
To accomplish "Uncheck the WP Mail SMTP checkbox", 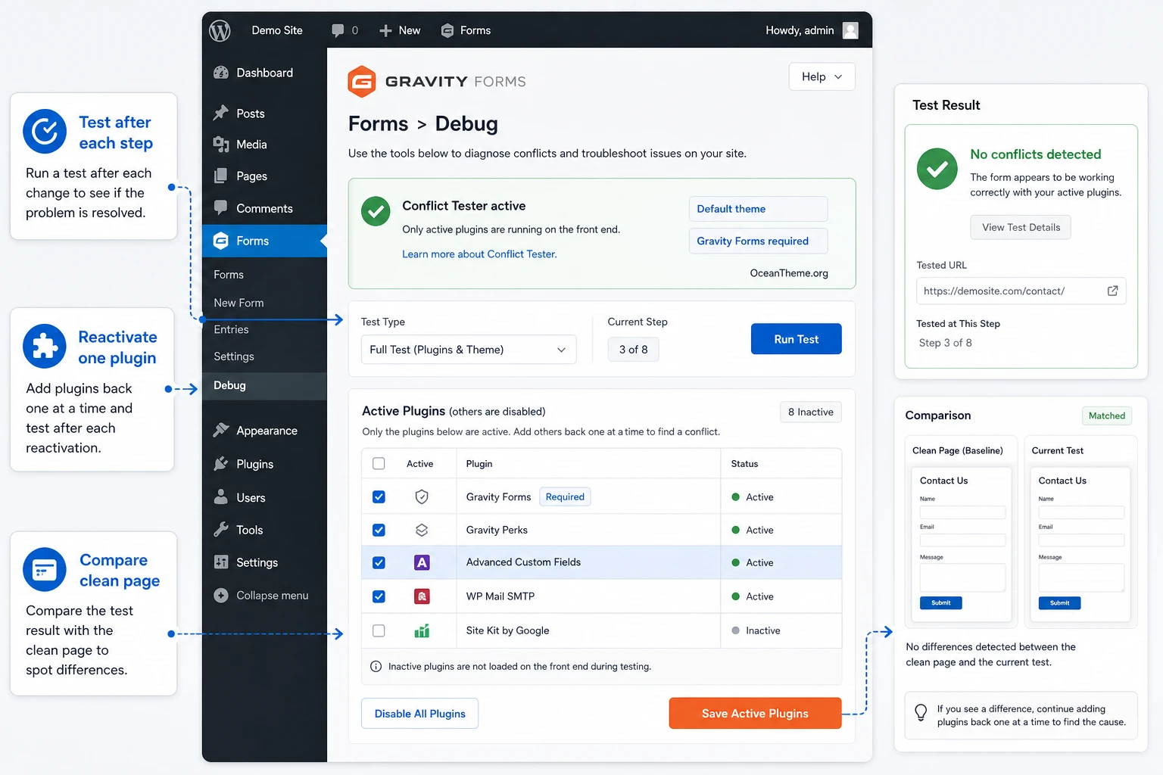I will coord(379,596).
